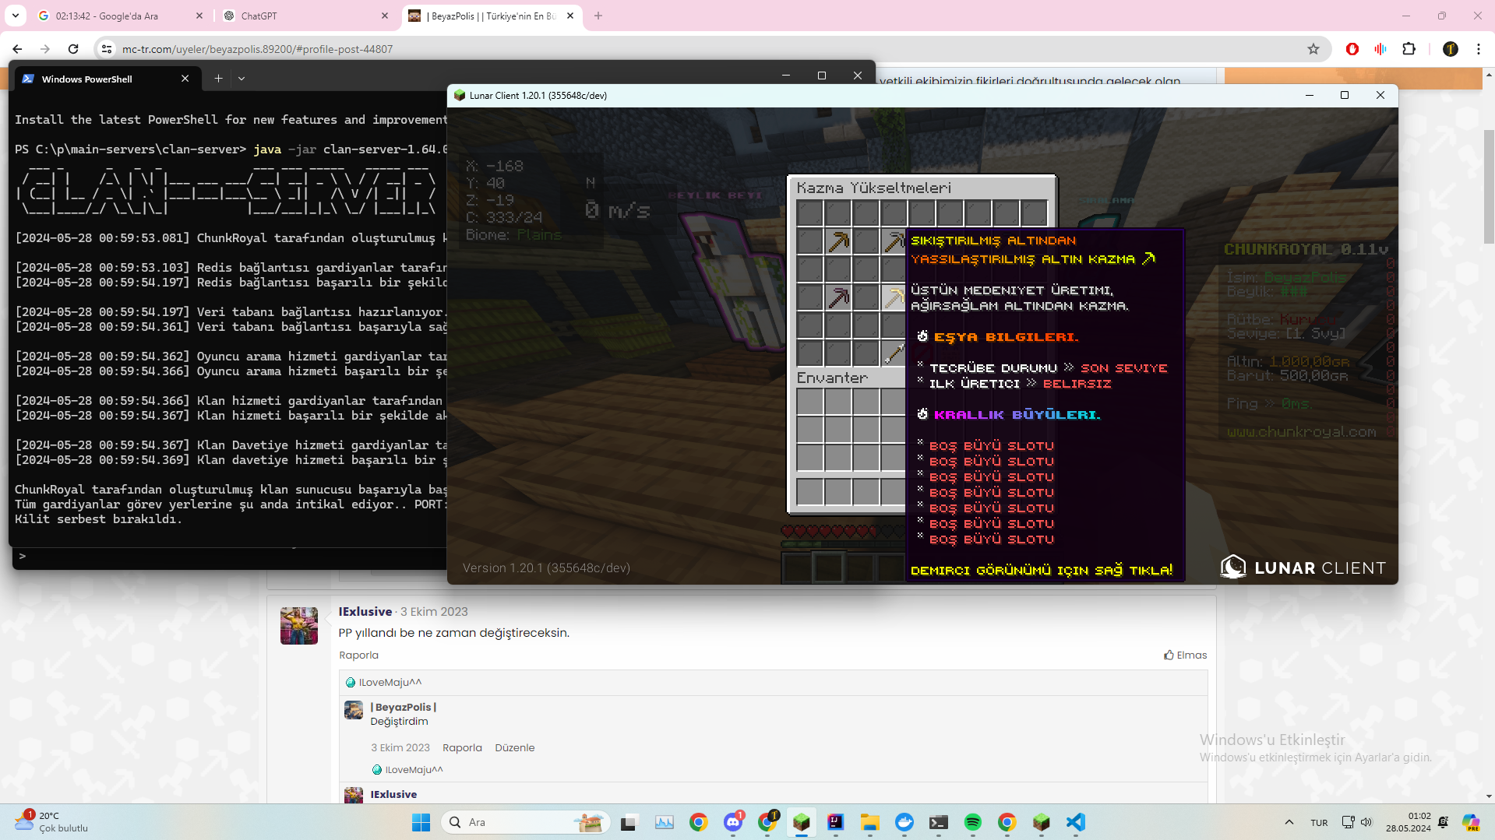
Task: Open the Chrome extensions puzzle menu
Action: [1409, 49]
